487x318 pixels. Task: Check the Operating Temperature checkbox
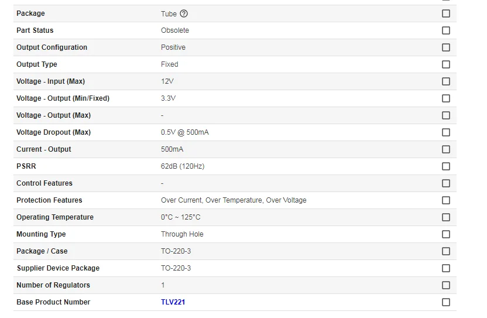[x=446, y=217]
